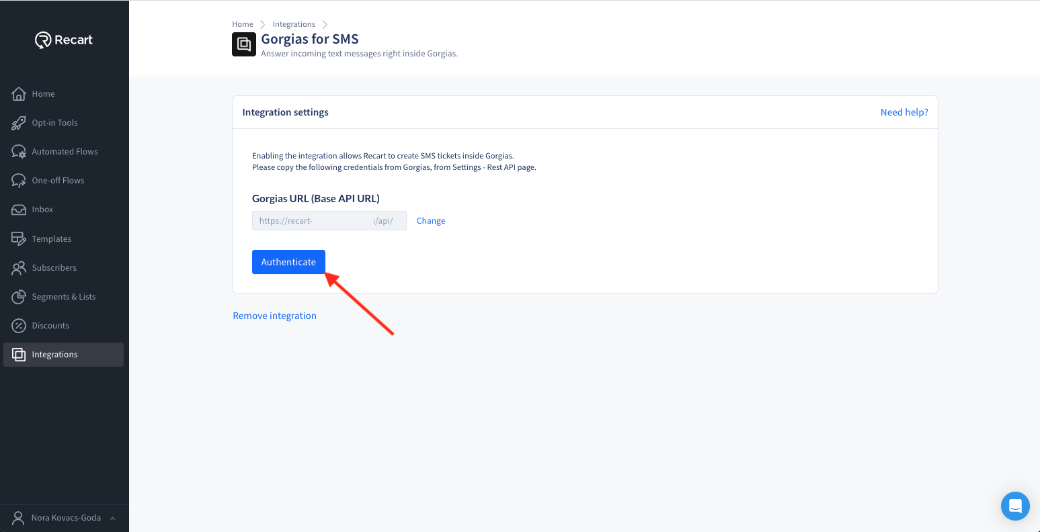Click the Subscribers people icon
Screen dimensions: 1040x532
[19, 267]
